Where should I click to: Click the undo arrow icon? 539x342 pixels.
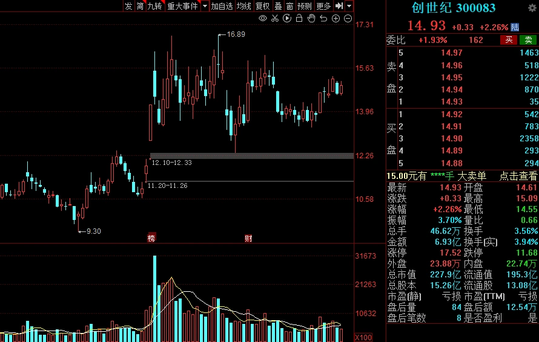click(323, 19)
